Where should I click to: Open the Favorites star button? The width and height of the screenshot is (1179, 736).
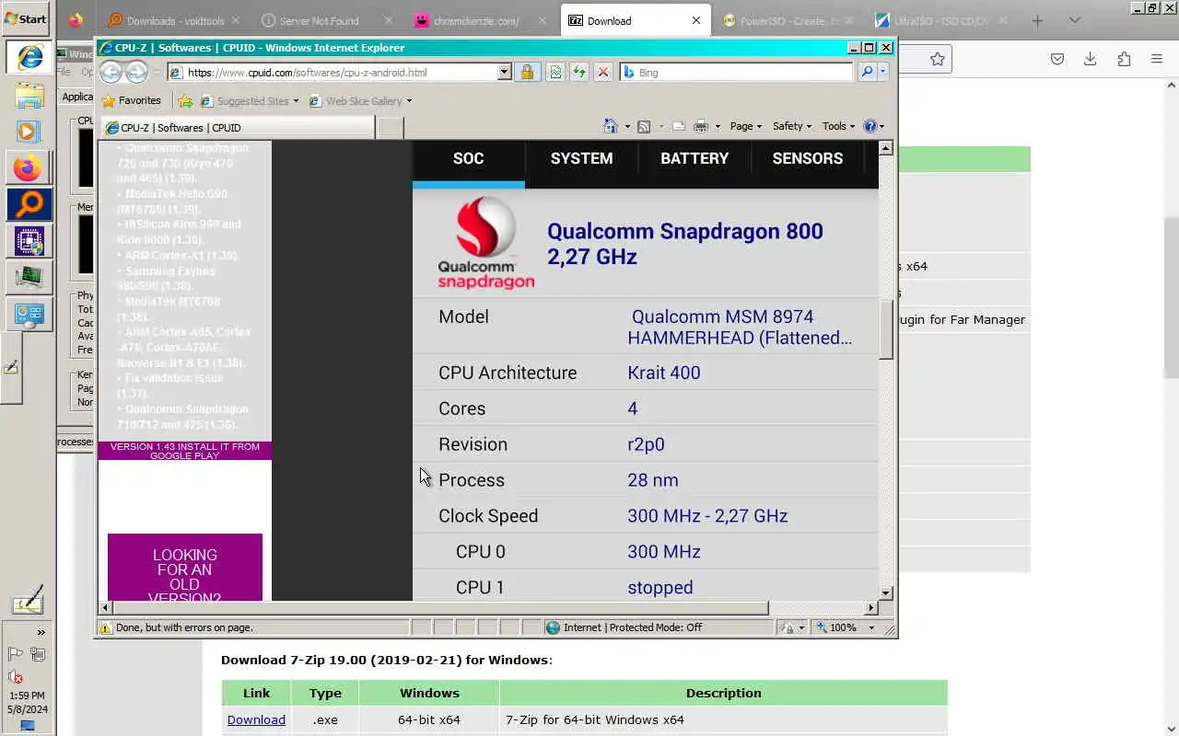(132, 100)
